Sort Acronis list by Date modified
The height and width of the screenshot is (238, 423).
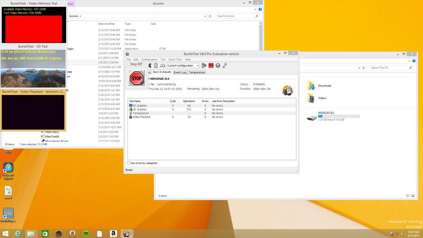(106, 24)
